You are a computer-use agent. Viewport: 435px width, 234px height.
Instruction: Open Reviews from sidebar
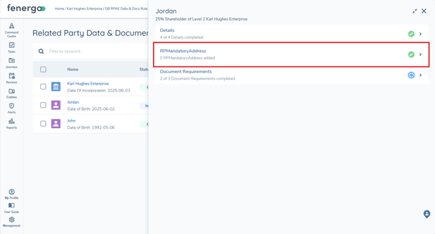12,78
